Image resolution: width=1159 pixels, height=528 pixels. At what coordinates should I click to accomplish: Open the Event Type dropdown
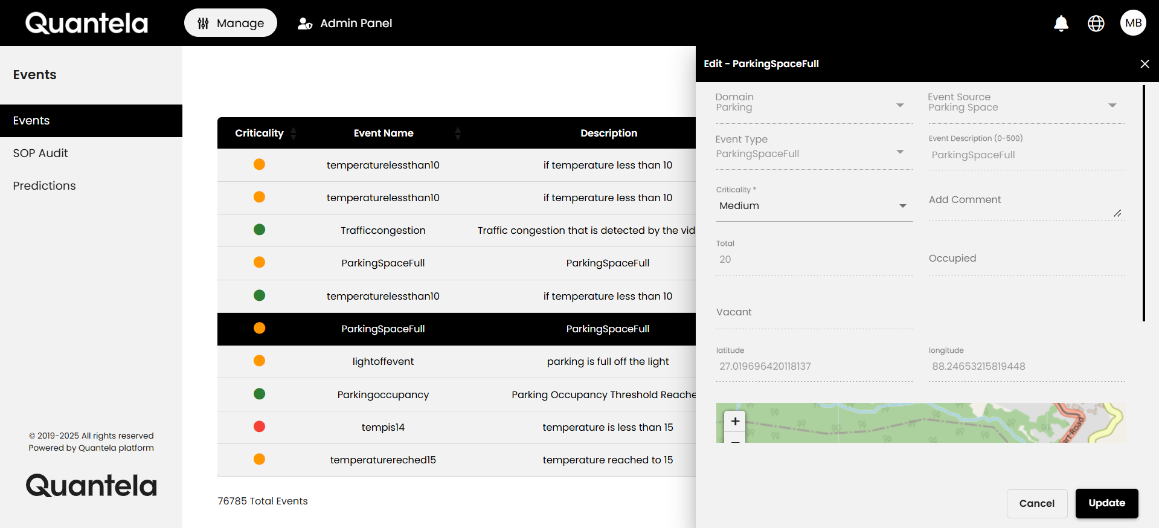click(x=900, y=152)
